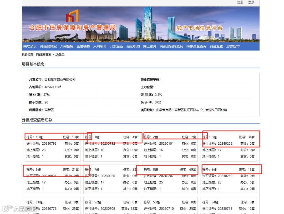Open building S4幢 card

(229, 206)
